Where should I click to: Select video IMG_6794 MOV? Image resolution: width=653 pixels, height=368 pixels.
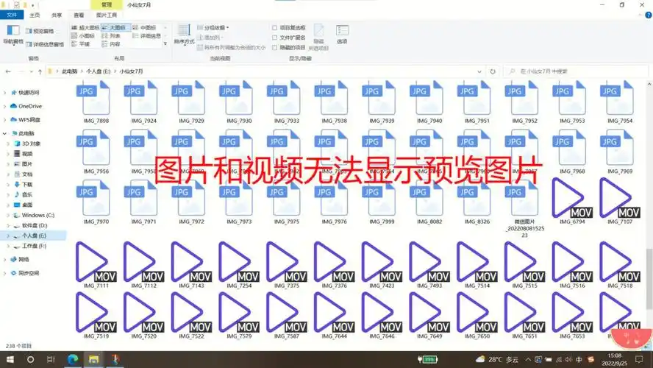coord(572,201)
